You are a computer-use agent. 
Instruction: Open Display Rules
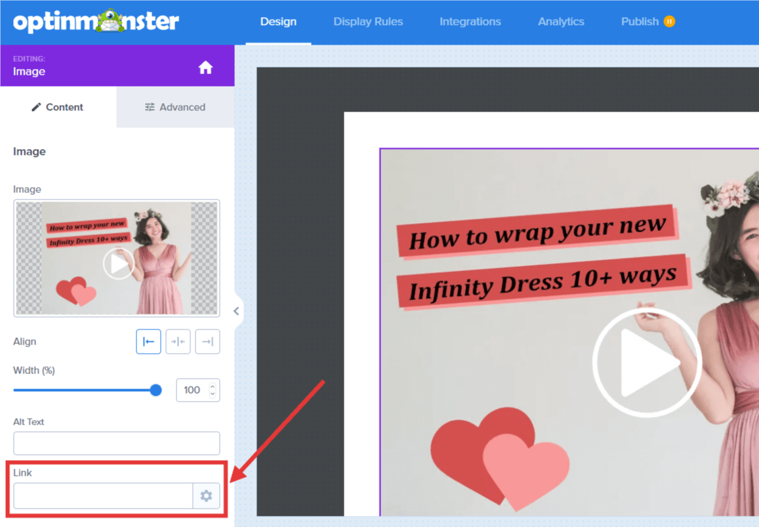pyautogui.click(x=368, y=21)
